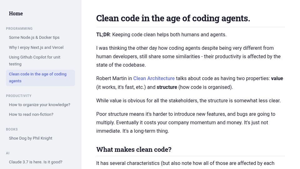Click the bold word 'structure'
Screen dimensions: 300x169
point(167,87)
